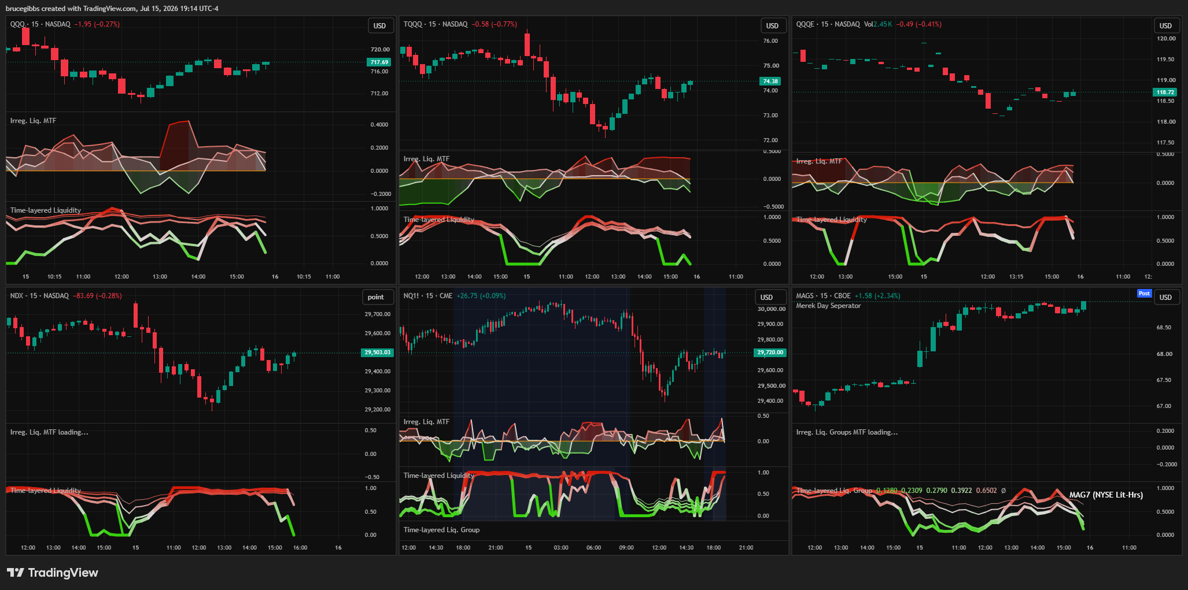Viewport: 1188px width, 590px height.
Task: Open the USD currency selector on MAGS chart
Action: coord(1165,297)
